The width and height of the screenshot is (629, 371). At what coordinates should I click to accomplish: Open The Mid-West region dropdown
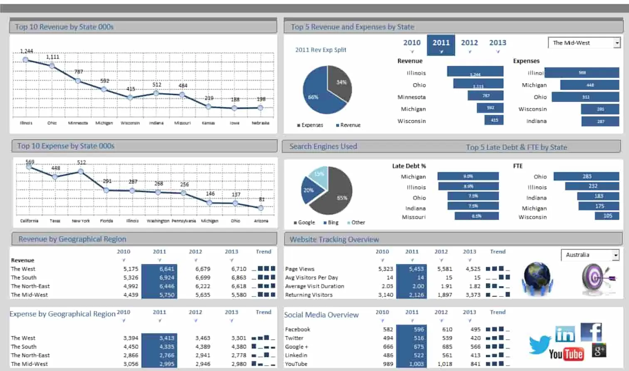tap(617, 43)
